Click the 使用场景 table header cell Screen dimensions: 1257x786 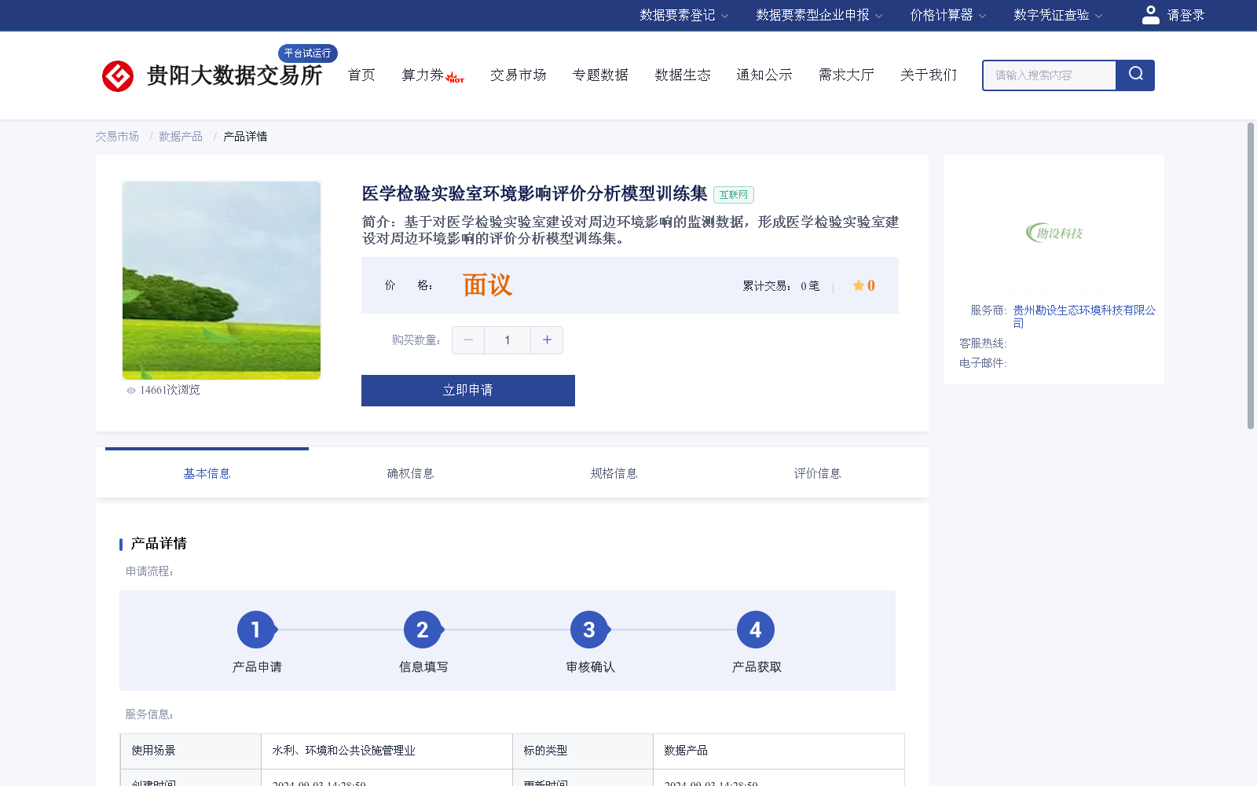191,751
